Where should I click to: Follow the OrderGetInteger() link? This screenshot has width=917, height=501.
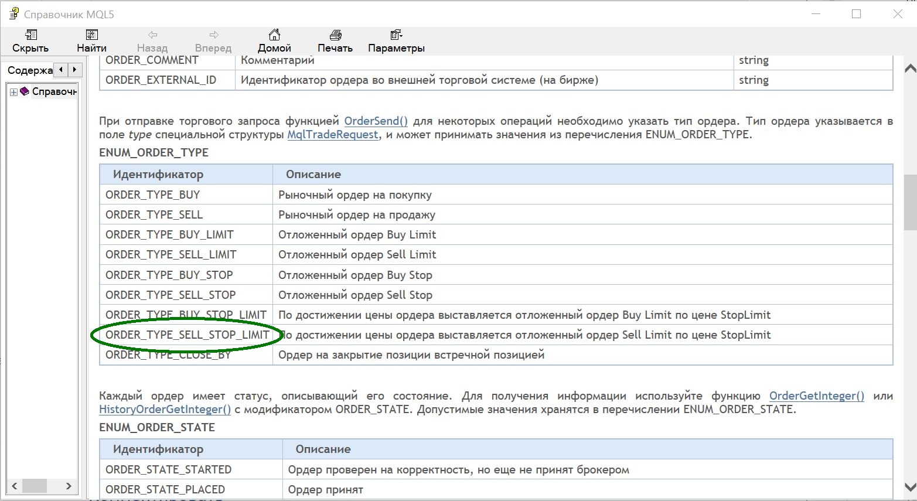point(816,396)
